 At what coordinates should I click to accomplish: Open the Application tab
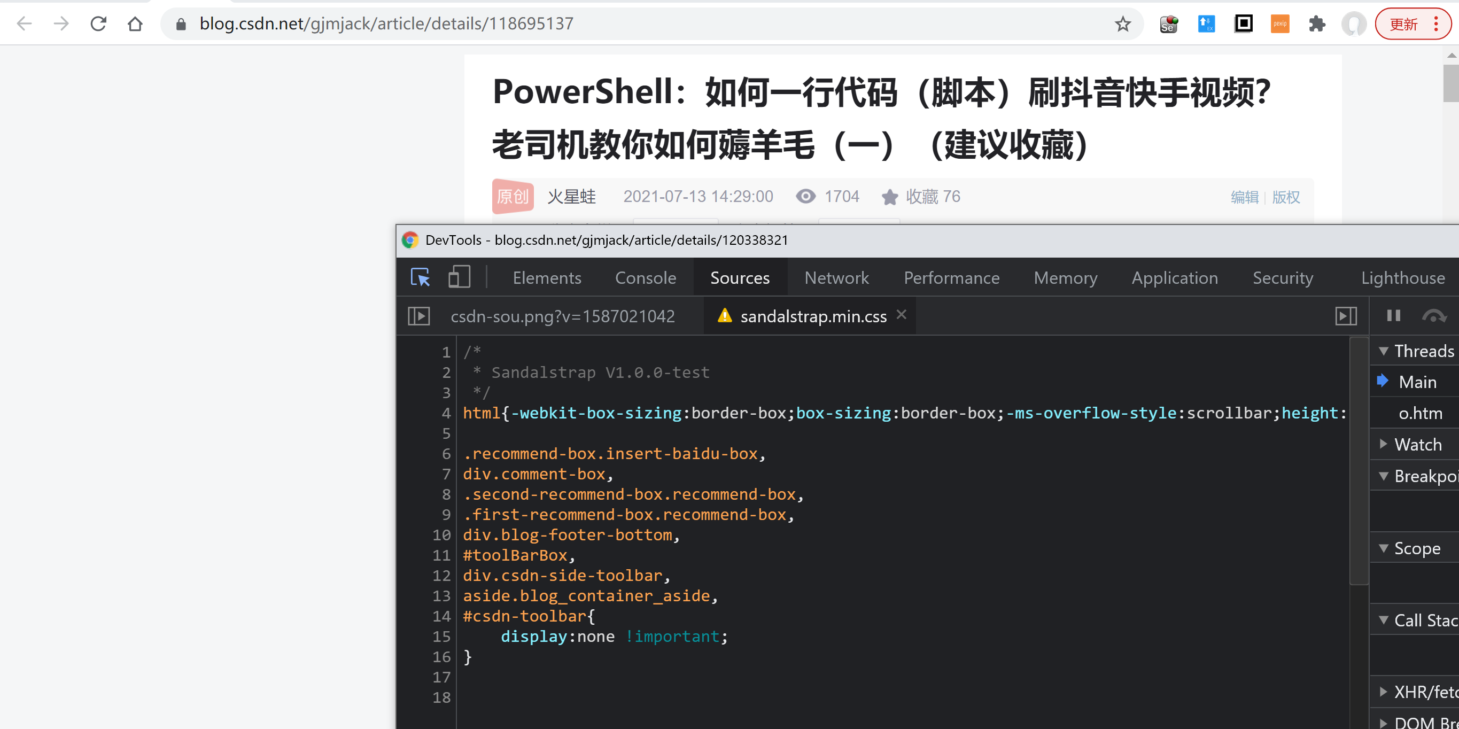tap(1175, 277)
